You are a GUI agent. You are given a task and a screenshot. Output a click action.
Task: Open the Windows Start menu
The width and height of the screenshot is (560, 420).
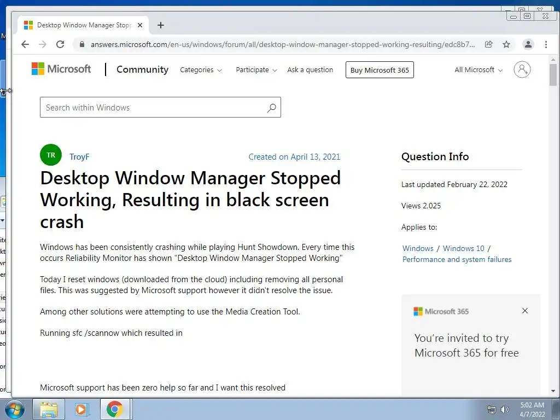(14, 409)
